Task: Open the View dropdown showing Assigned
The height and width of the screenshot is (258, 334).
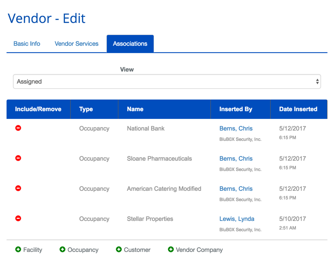Action: click(x=167, y=81)
